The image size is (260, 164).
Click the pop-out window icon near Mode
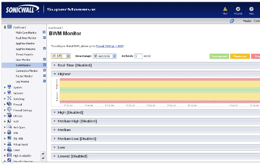click(232, 21)
